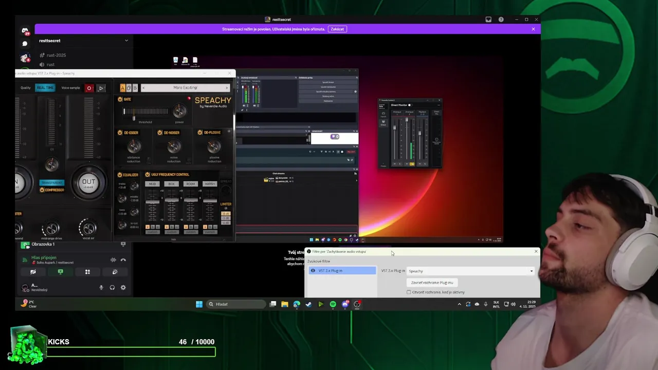Toggle the UGLY FREQUENCY CONTROL power button
Image resolution: width=658 pixels, height=370 pixels.
point(148,175)
